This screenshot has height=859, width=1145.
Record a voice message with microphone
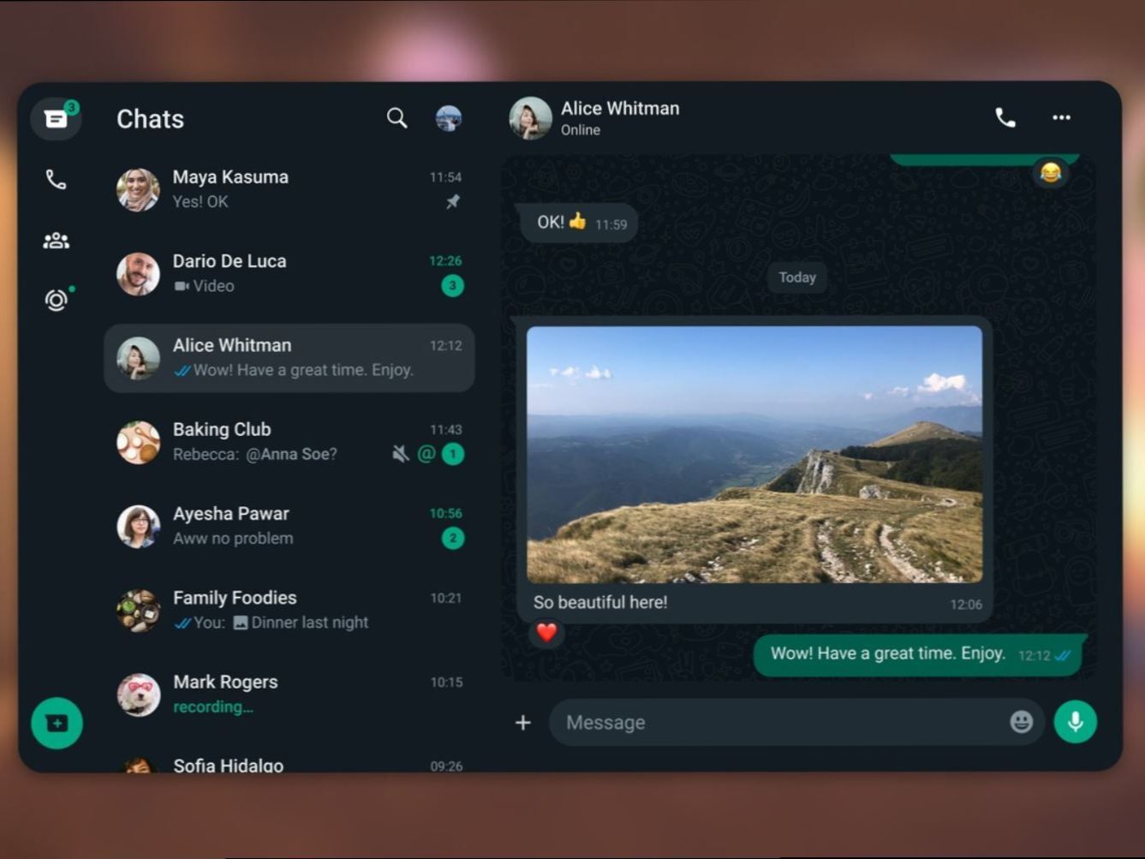point(1076,722)
